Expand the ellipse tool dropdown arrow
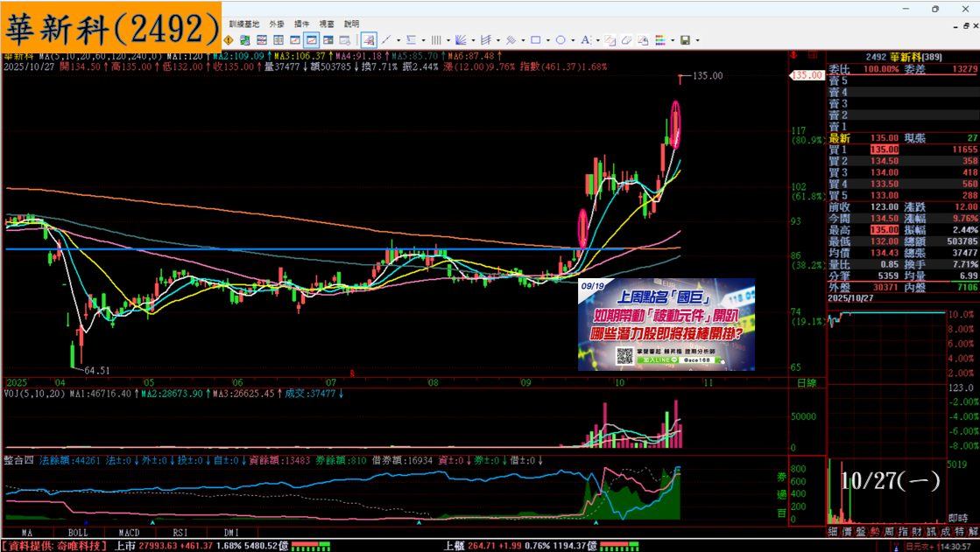Viewport: 980px width, 552px height. click(573, 40)
